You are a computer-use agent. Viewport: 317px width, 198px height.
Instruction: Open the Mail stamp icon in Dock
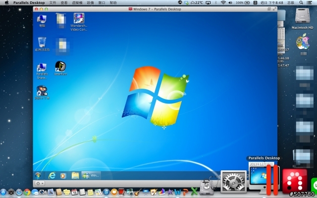51,192
